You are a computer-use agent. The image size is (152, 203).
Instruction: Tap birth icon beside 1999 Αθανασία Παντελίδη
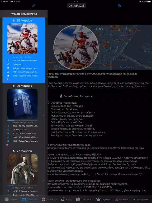pyautogui.click(x=8, y=137)
